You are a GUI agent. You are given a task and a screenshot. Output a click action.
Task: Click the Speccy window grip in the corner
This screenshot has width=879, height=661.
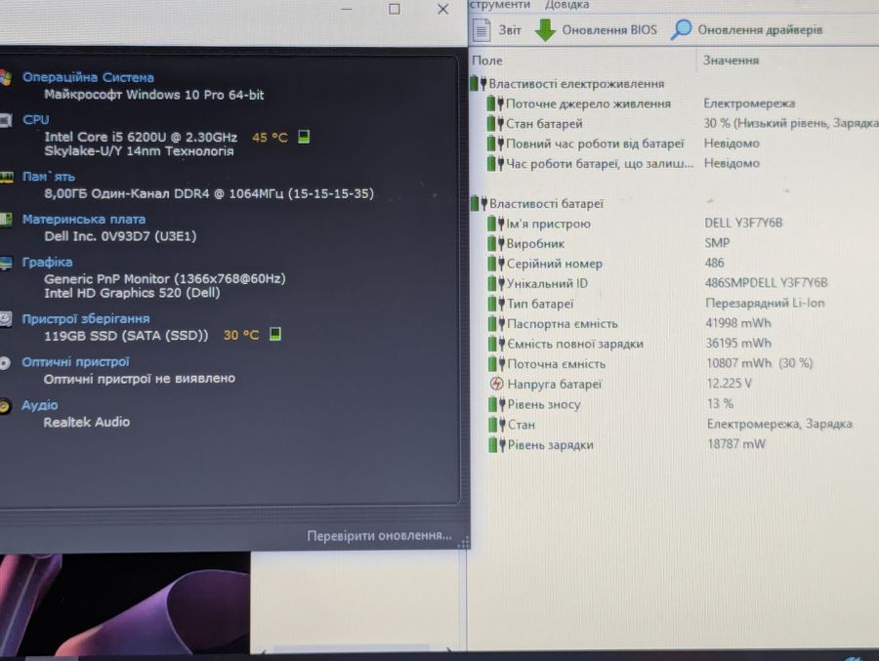464,542
